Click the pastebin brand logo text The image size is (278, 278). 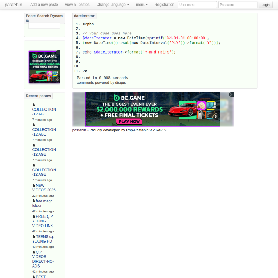13,5
